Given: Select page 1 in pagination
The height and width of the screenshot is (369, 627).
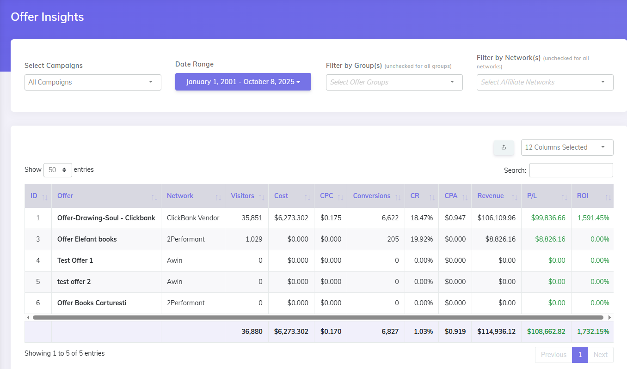Looking at the screenshot, I should click(580, 355).
